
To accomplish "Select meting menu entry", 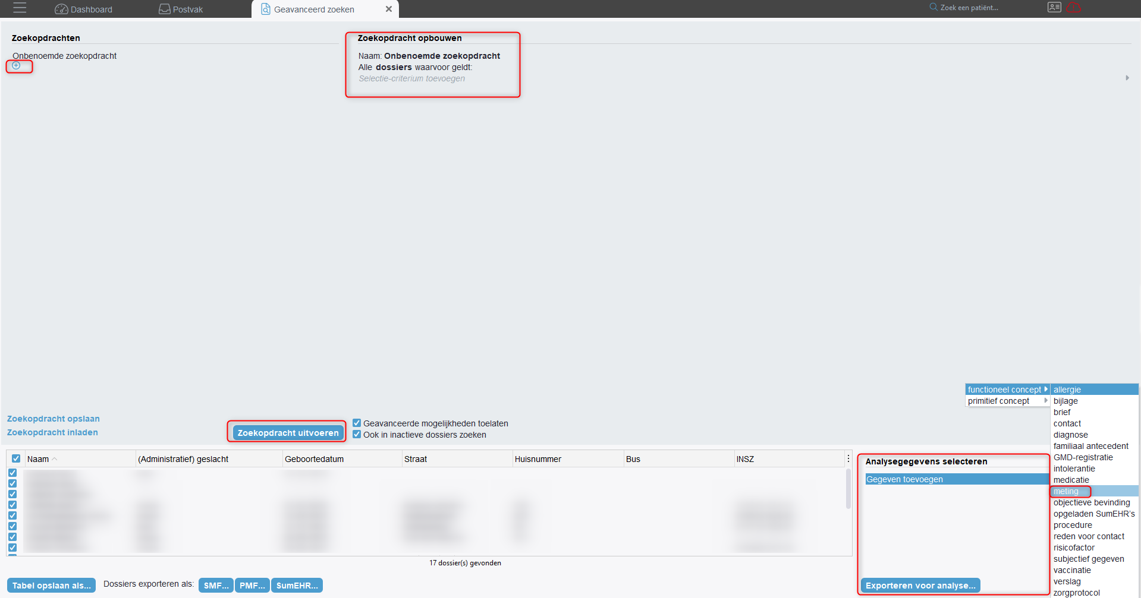I will click(x=1095, y=491).
